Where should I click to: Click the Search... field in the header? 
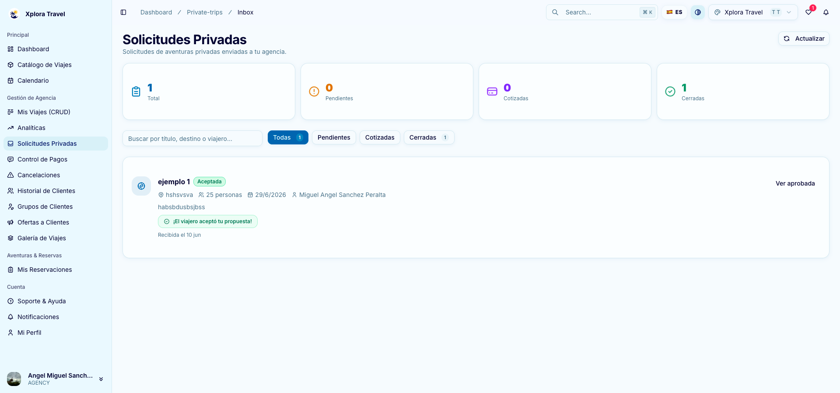coord(602,12)
